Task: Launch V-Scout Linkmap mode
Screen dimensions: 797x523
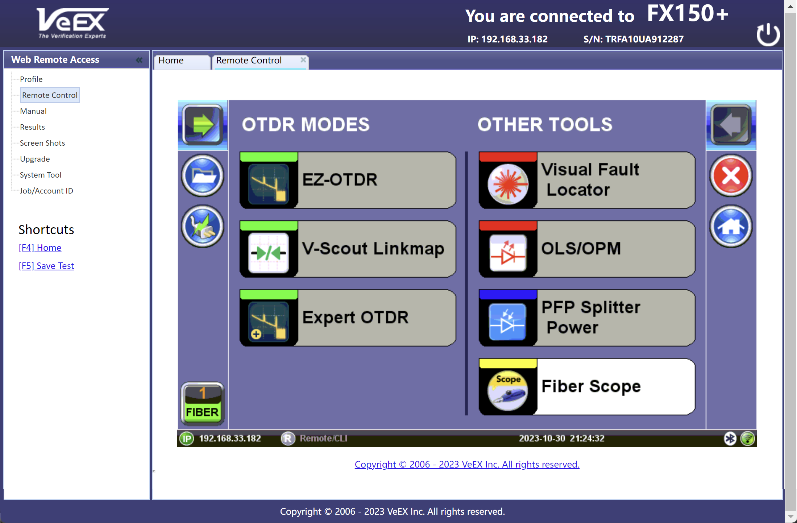Action: point(348,249)
